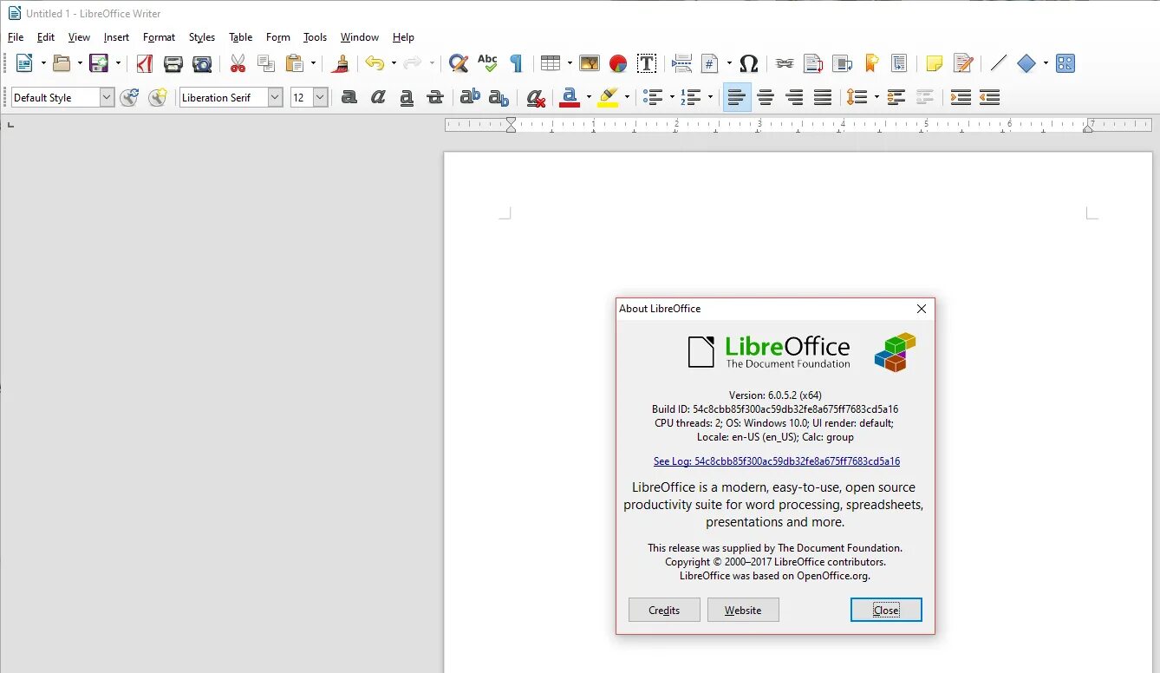Create a new document with the New icon
The image size is (1160, 673).
point(24,63)
